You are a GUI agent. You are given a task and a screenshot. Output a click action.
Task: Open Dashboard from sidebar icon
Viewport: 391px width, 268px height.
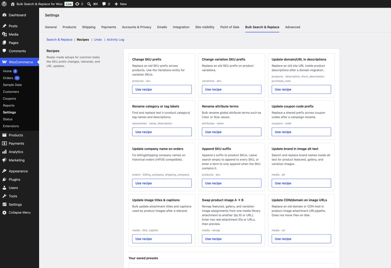click(4, 15)
